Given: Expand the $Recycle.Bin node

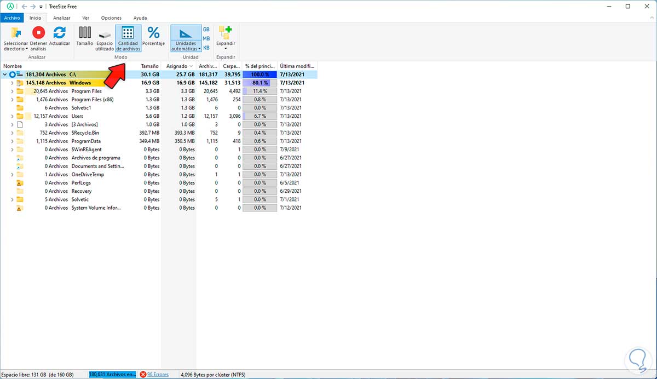Looking at the screenshot, I should coord(12,133).
